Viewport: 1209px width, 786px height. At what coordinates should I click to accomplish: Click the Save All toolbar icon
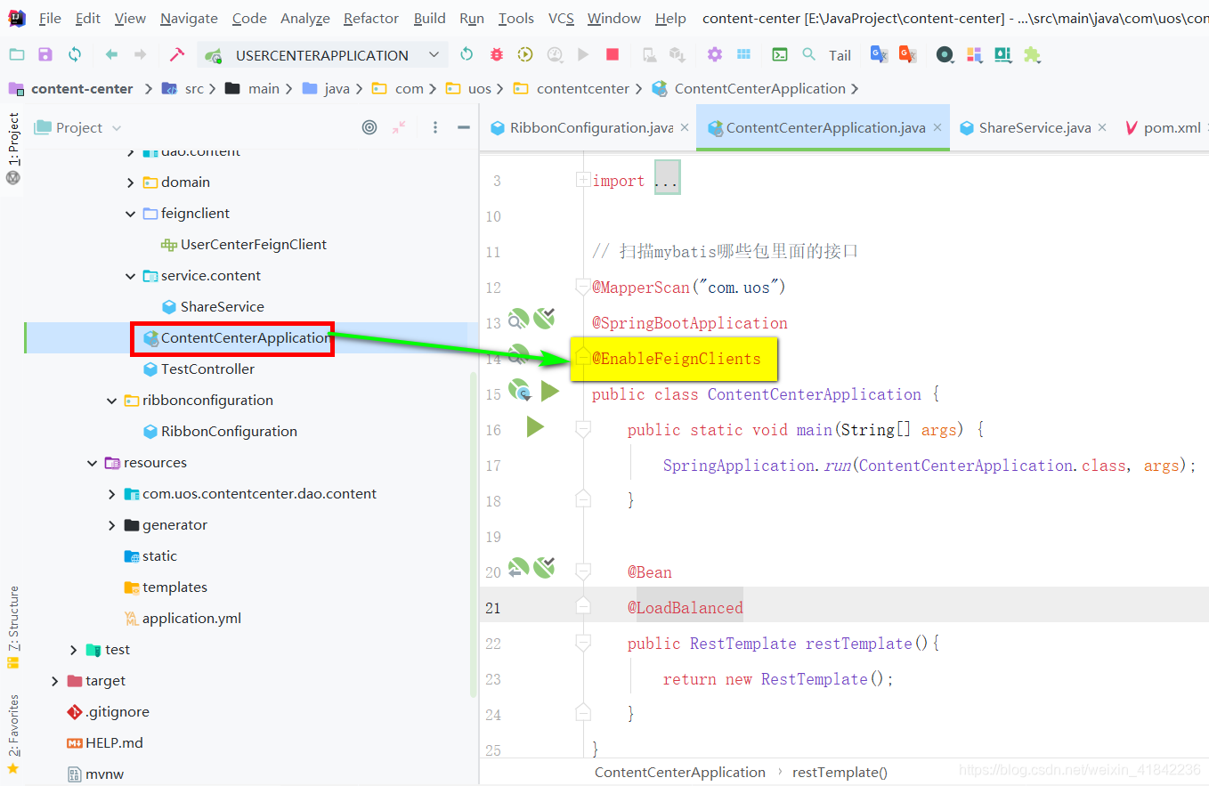(x=45, y=55)
